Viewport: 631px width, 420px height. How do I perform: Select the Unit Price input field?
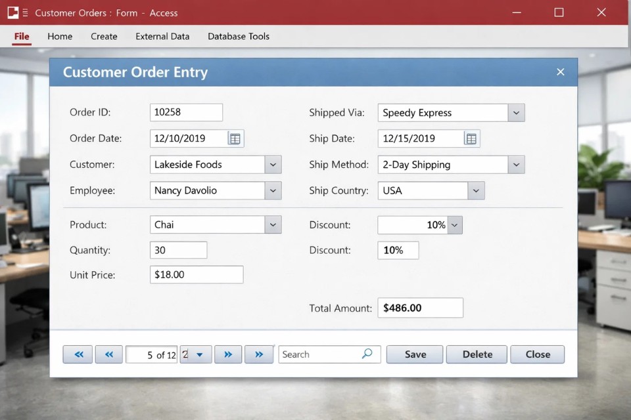(197, 275)
